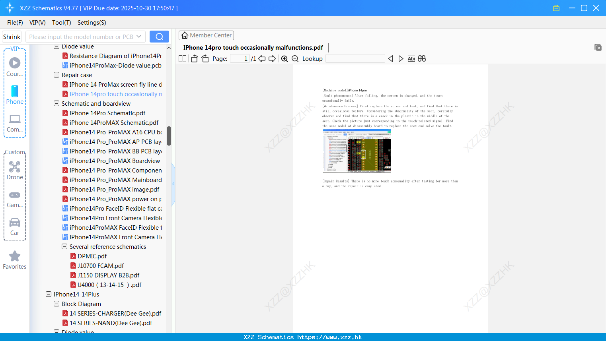This screenshot has height=341, width=606.
Task: Collapse the Diode value folder at top
Action: [57, 46]
